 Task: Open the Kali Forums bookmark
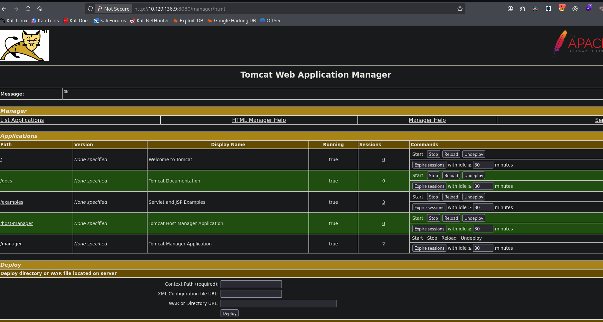[x=110, y=21]
